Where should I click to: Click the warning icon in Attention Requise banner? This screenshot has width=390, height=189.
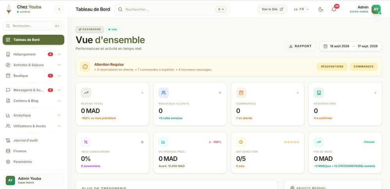click(85, 67)
